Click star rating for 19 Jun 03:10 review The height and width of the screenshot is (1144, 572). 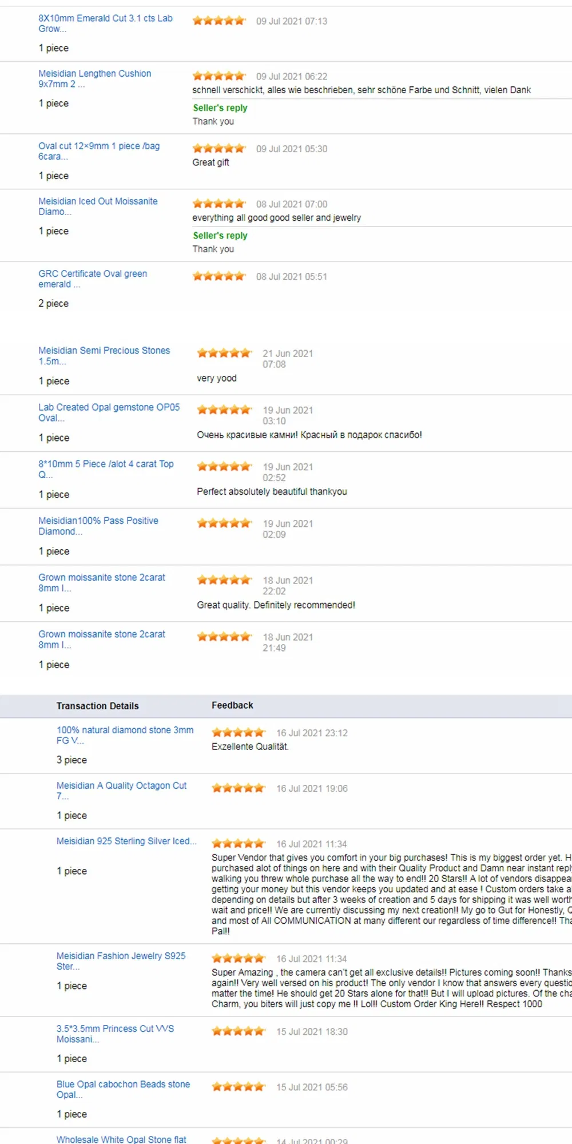[224, 410]
